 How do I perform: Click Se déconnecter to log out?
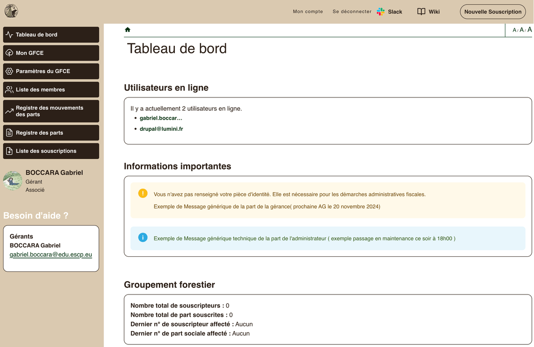pyautogui.click(x=352, y=12)
